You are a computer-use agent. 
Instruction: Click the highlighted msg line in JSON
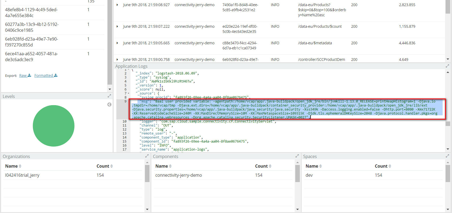coord(287,109)
